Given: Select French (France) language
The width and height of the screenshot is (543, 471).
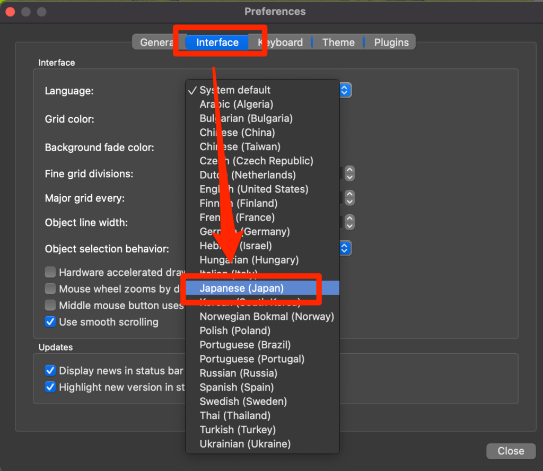Looking at the screenshot, I should (x=262, y=217).
